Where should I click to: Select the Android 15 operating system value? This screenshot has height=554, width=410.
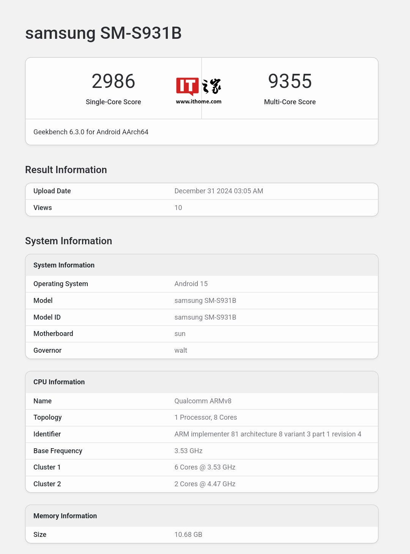point(191,284)
